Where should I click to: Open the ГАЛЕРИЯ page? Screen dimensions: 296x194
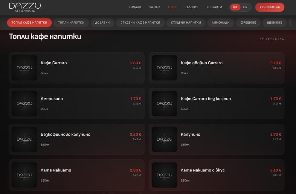192,7
